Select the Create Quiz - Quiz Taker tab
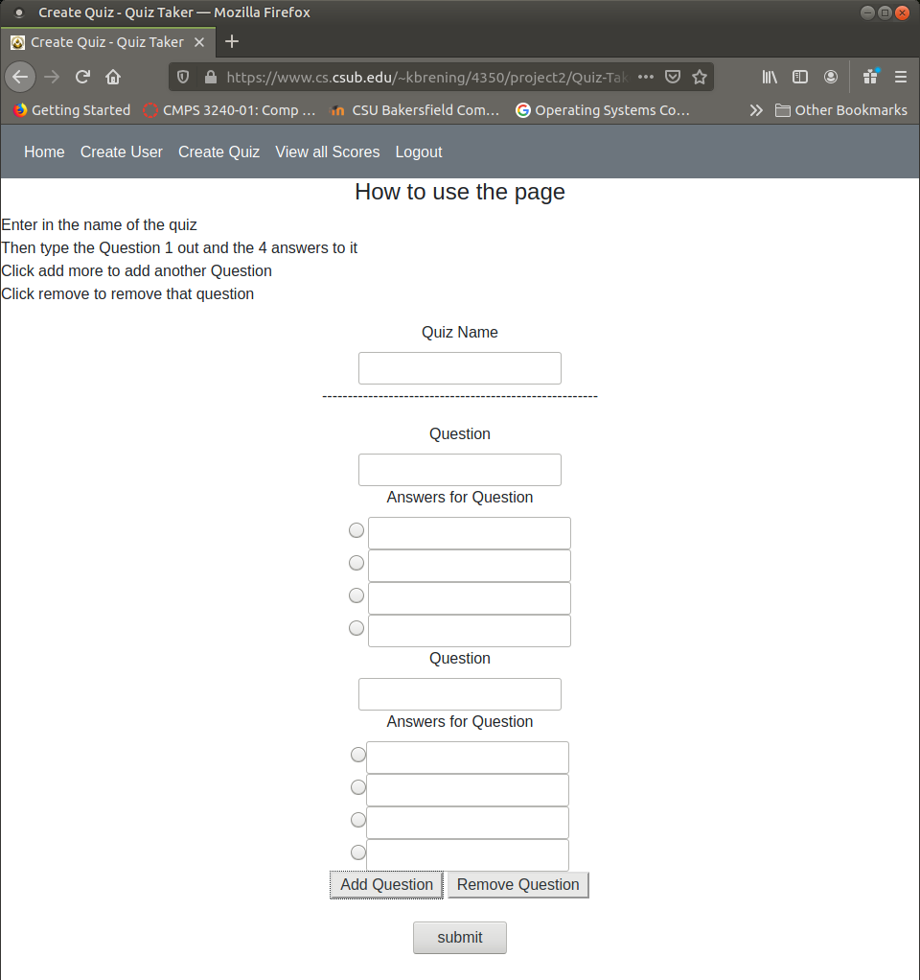Screen dimensions: 920x980 click(x=107, y=42)
